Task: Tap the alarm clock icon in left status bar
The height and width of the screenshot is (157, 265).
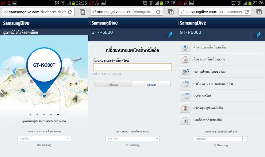Action: [x=57, y=3]
